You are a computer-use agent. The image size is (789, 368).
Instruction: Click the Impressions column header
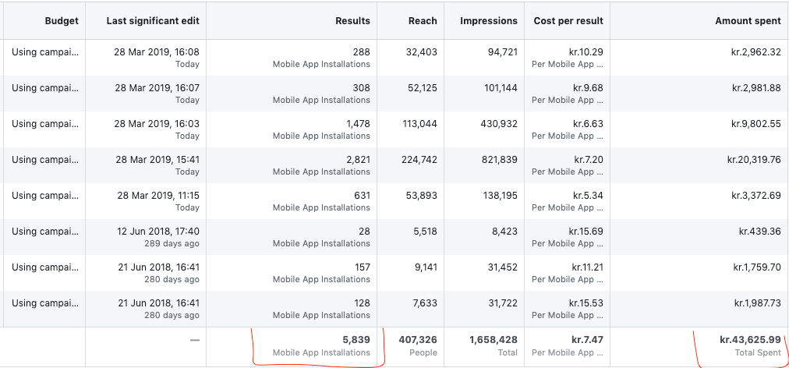[489, 21]
